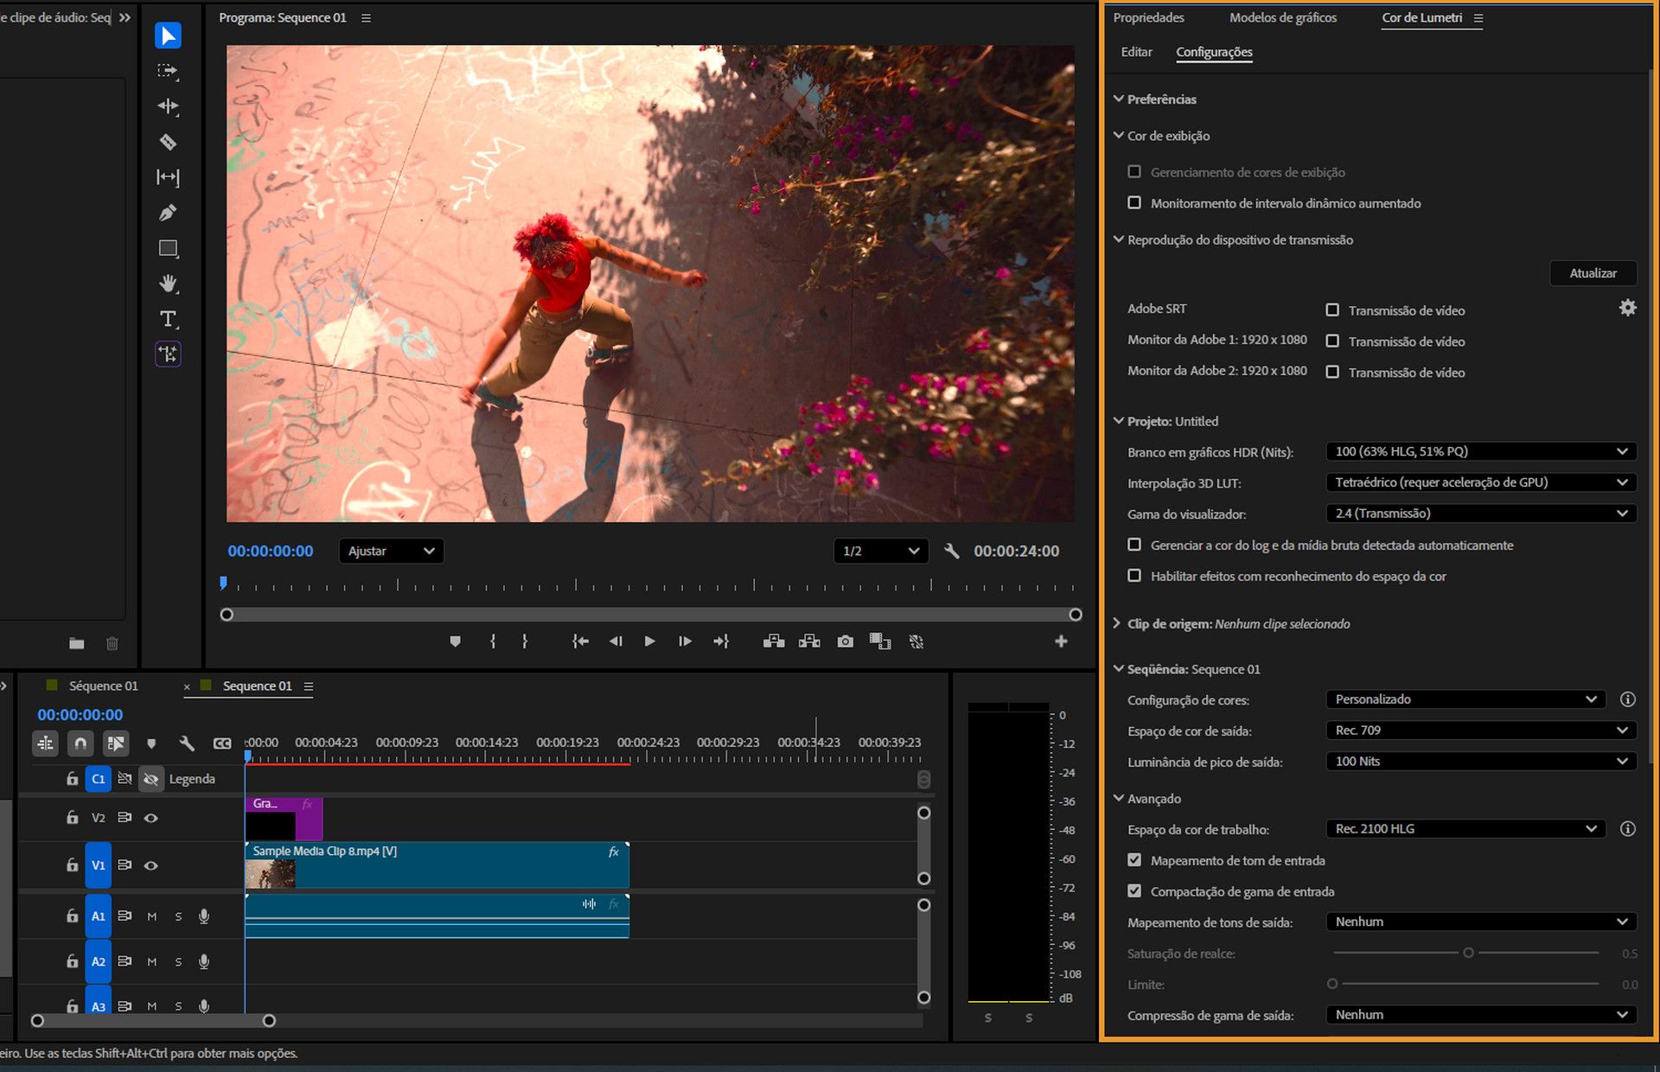The image size is (1660, 1072).
Task: Open the Espaço de cor de saída dropdown
Action: click(1479, 731)
